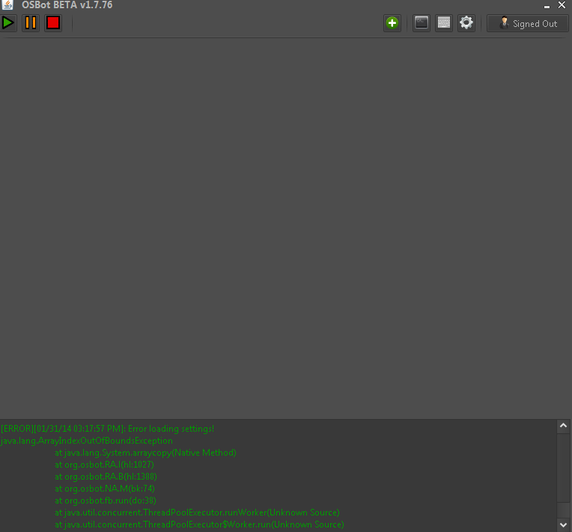The image size is (572, 532).
Task: Pause the script with the orange pause button
Action: point(31,23)
